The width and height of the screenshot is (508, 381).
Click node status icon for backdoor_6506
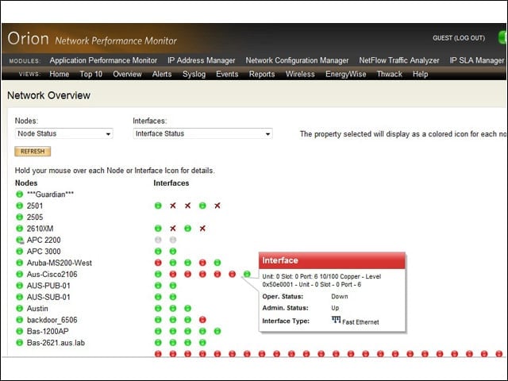point(19,320)
